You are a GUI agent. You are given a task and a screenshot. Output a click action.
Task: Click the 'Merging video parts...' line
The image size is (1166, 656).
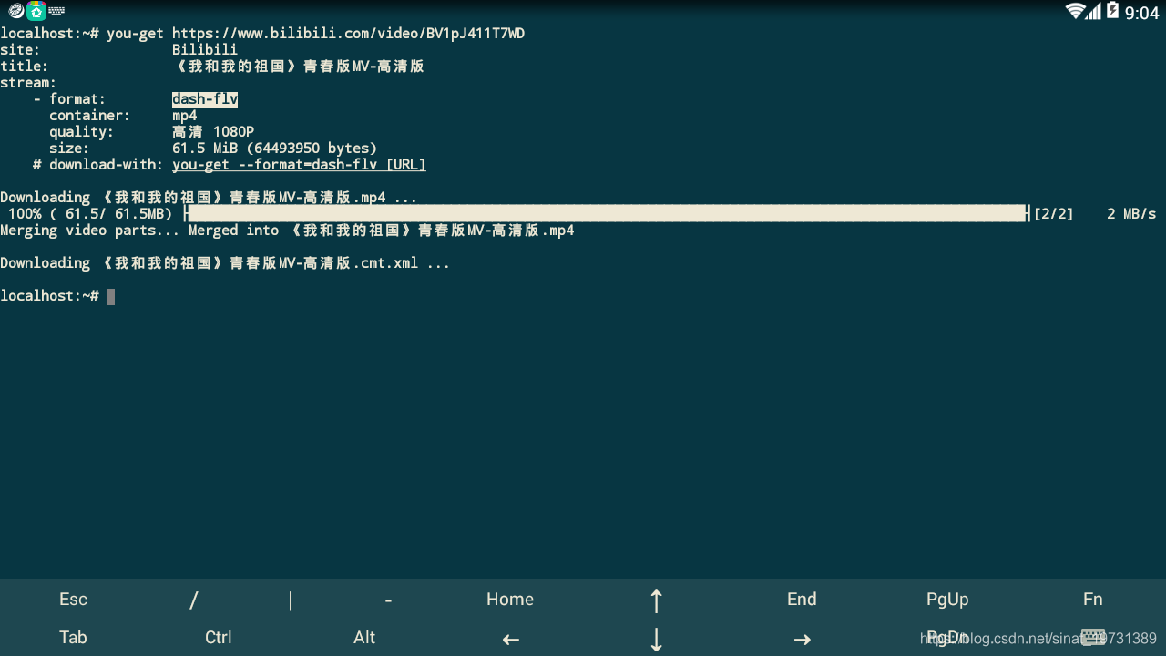[x=287, y=231]
